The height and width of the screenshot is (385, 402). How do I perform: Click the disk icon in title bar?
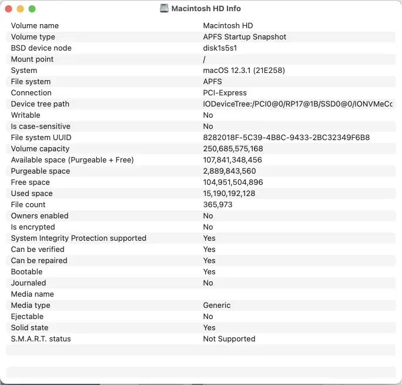point(164,8)
